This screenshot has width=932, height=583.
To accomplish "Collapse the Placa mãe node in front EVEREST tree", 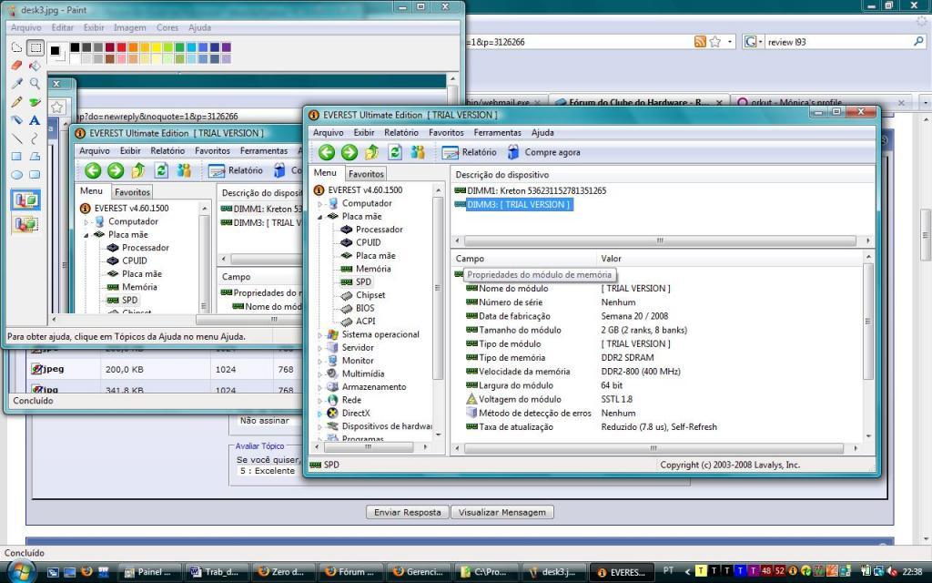I will [319, 217].
